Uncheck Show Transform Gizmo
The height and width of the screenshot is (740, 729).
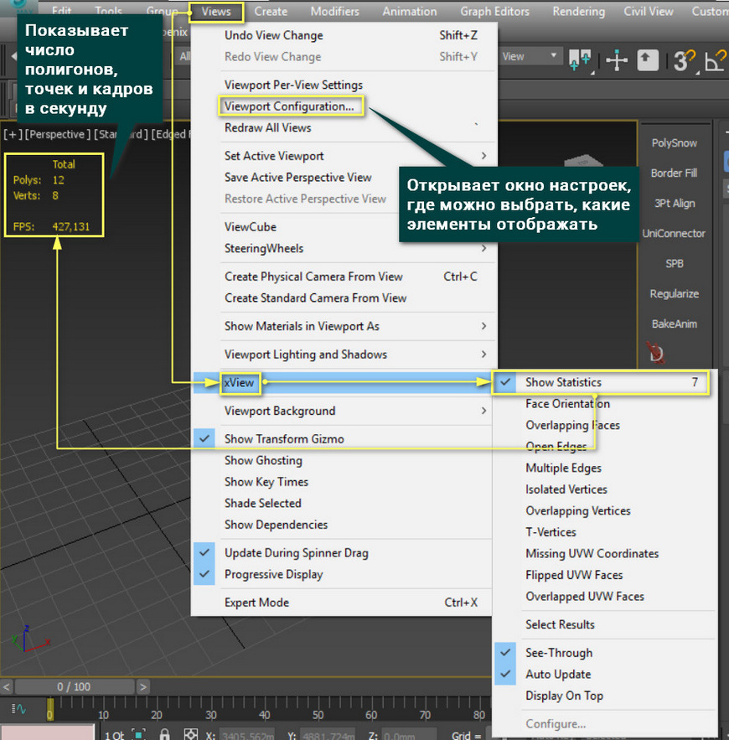[x=284, y=439]
